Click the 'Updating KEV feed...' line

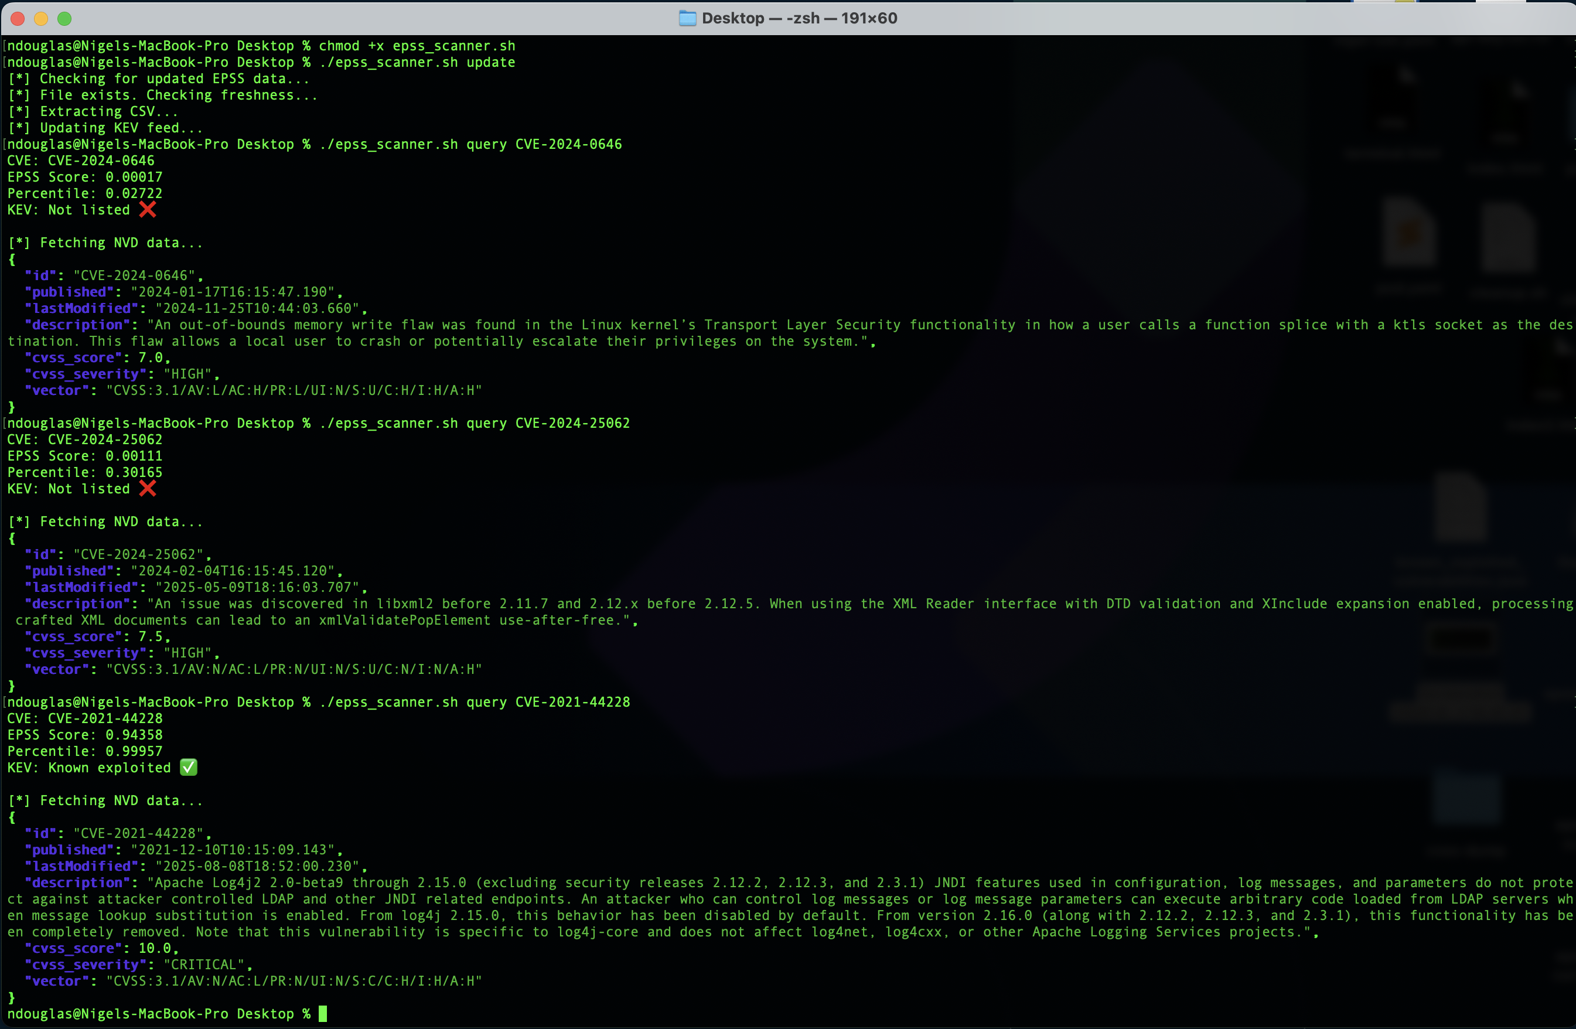(105, 128)
